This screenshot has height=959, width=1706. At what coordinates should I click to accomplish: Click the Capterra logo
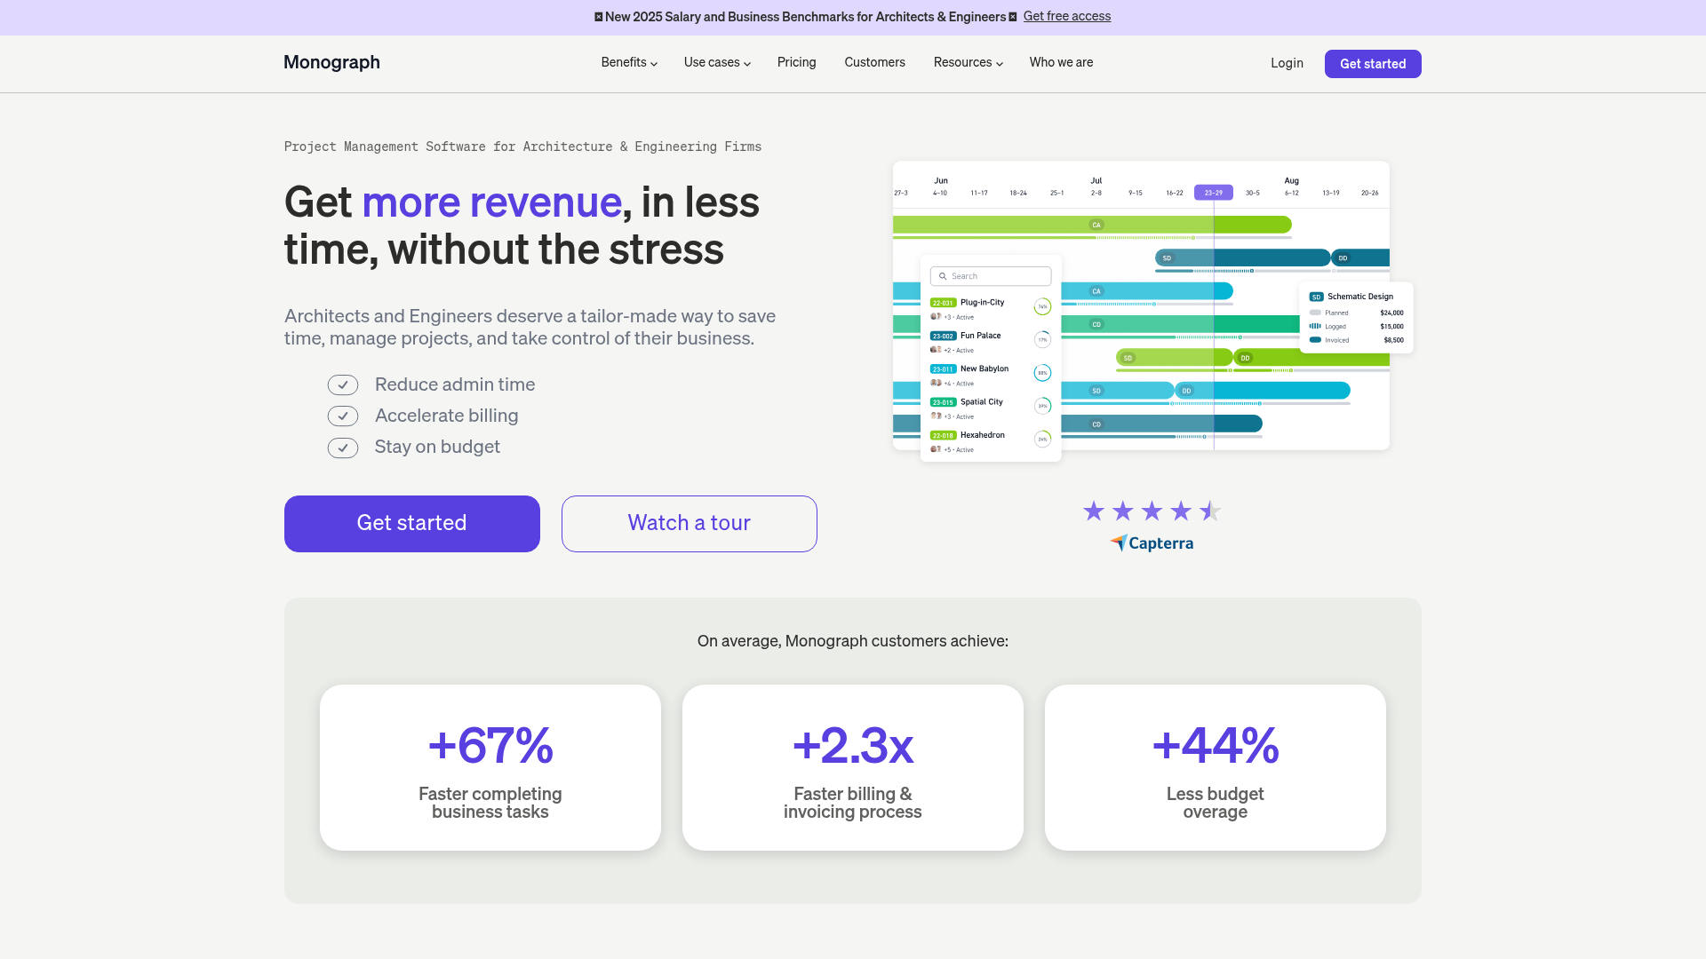pos(1152,543)
